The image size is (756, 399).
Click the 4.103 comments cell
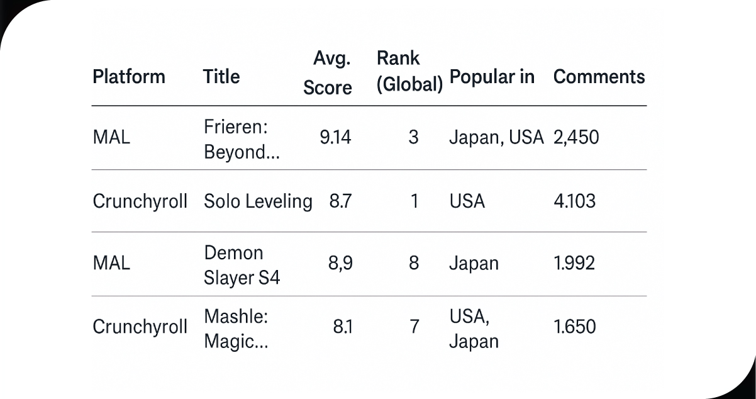[574, 201]
